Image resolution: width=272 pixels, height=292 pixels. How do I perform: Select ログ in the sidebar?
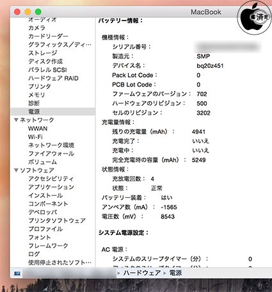point(34,254)
